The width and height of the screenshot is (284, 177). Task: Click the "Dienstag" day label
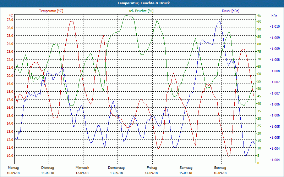tap(48, 168)
